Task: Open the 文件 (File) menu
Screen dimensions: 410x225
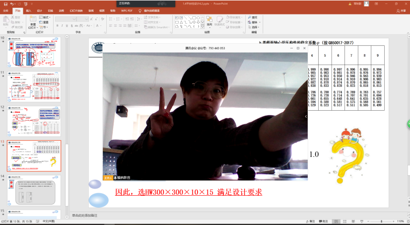Action: click(6, 11)
